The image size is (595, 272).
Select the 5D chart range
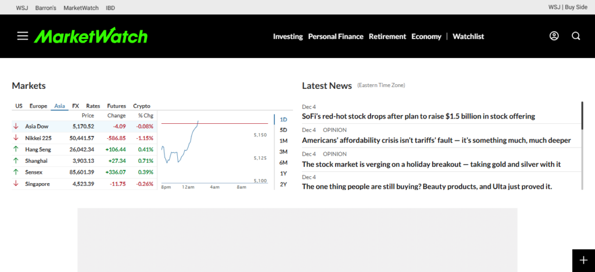coord(283,130)
